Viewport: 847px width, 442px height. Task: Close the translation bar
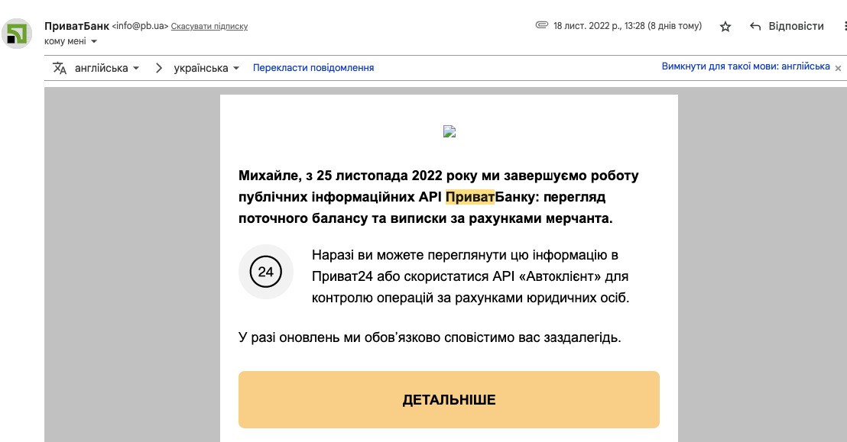coord(838,68)
